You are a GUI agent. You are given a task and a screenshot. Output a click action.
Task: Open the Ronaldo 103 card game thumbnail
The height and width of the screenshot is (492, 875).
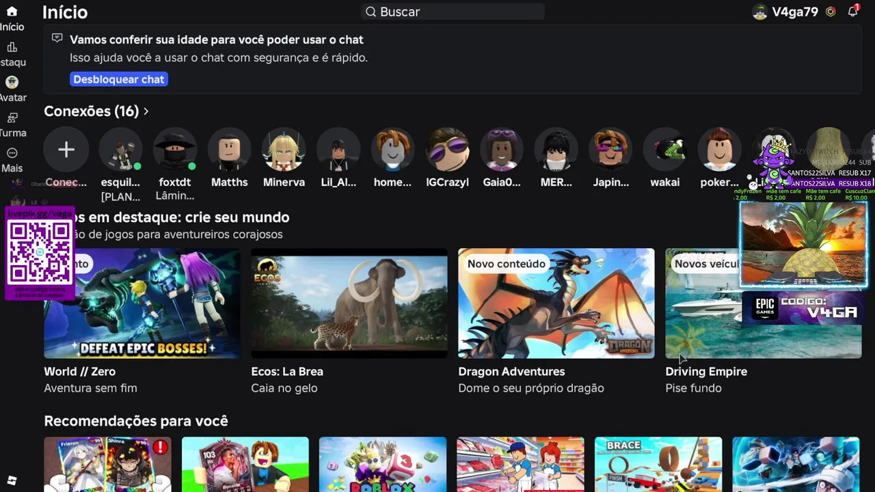tap(245, 465)
